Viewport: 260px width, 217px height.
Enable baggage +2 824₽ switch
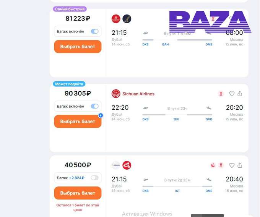[x=95, y=178]
